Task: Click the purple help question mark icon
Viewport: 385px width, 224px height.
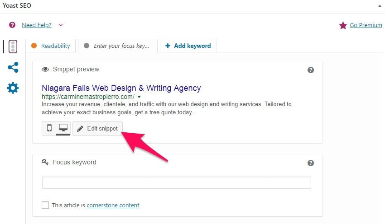Action: pyautogui.click(x=12, y=25)
